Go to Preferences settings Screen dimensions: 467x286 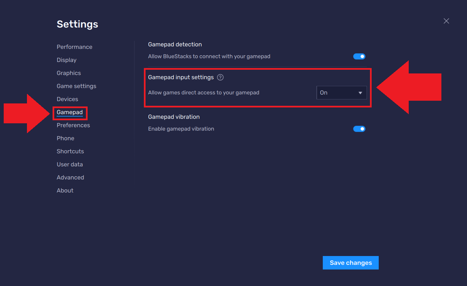pos(73,125)
